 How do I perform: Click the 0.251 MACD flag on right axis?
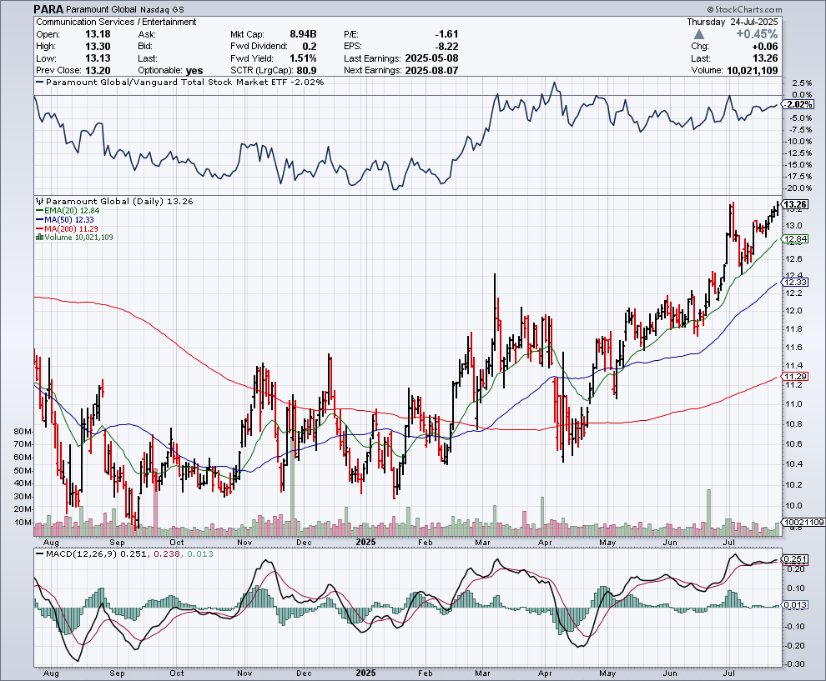point(794,559)
